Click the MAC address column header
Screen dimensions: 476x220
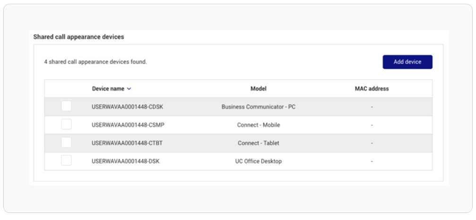coord(372,89)
